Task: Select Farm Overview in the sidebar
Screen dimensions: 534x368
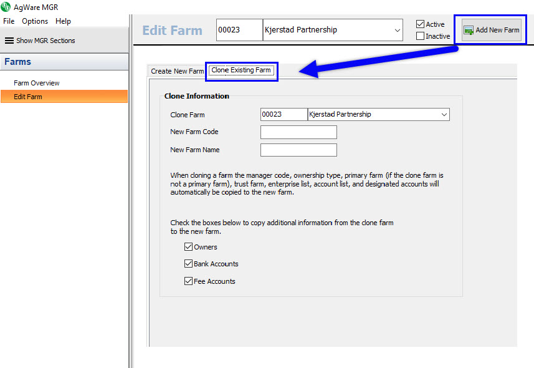Action: [x=37, y=83]
